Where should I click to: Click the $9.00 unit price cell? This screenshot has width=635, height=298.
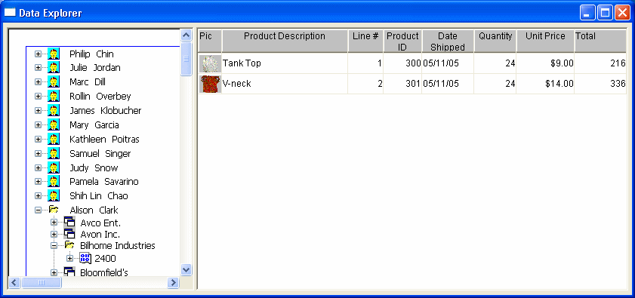click(x=545, y=63)
